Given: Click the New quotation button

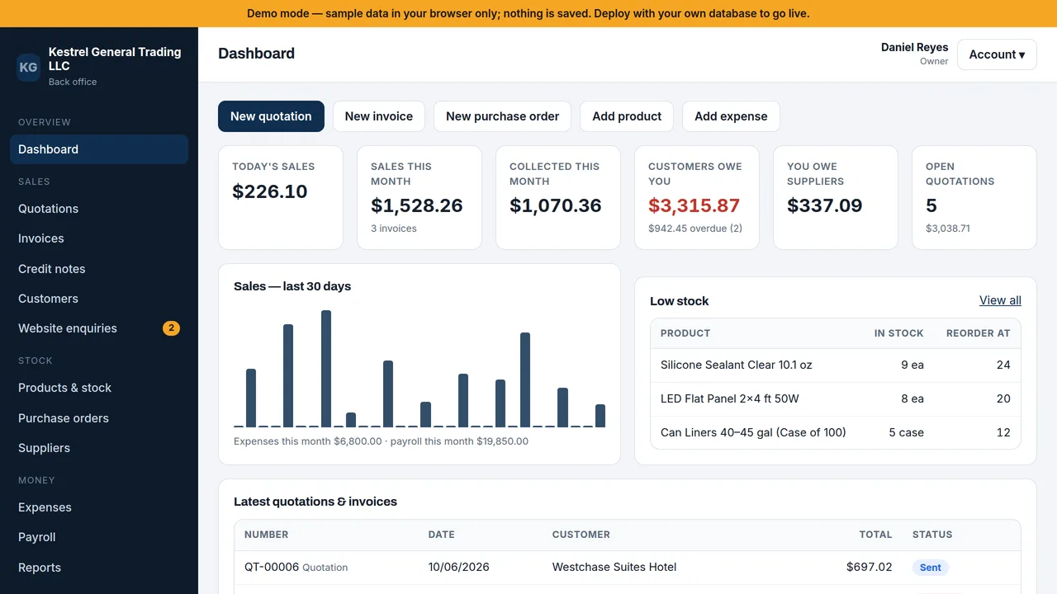Looking at the screenshot, I should point(271,116).
